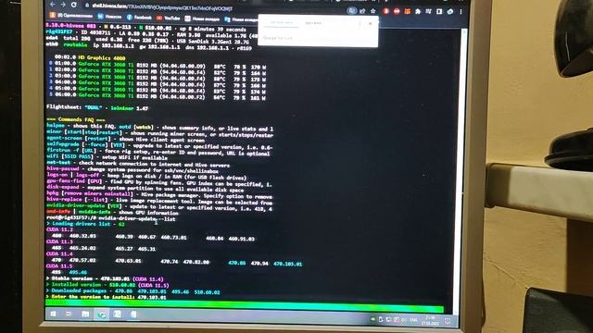Image resolution: width=593 pixels, height=333 pixels.
Task: Open the Google Translate icon in address bar
Action: [x=352, y=11]
